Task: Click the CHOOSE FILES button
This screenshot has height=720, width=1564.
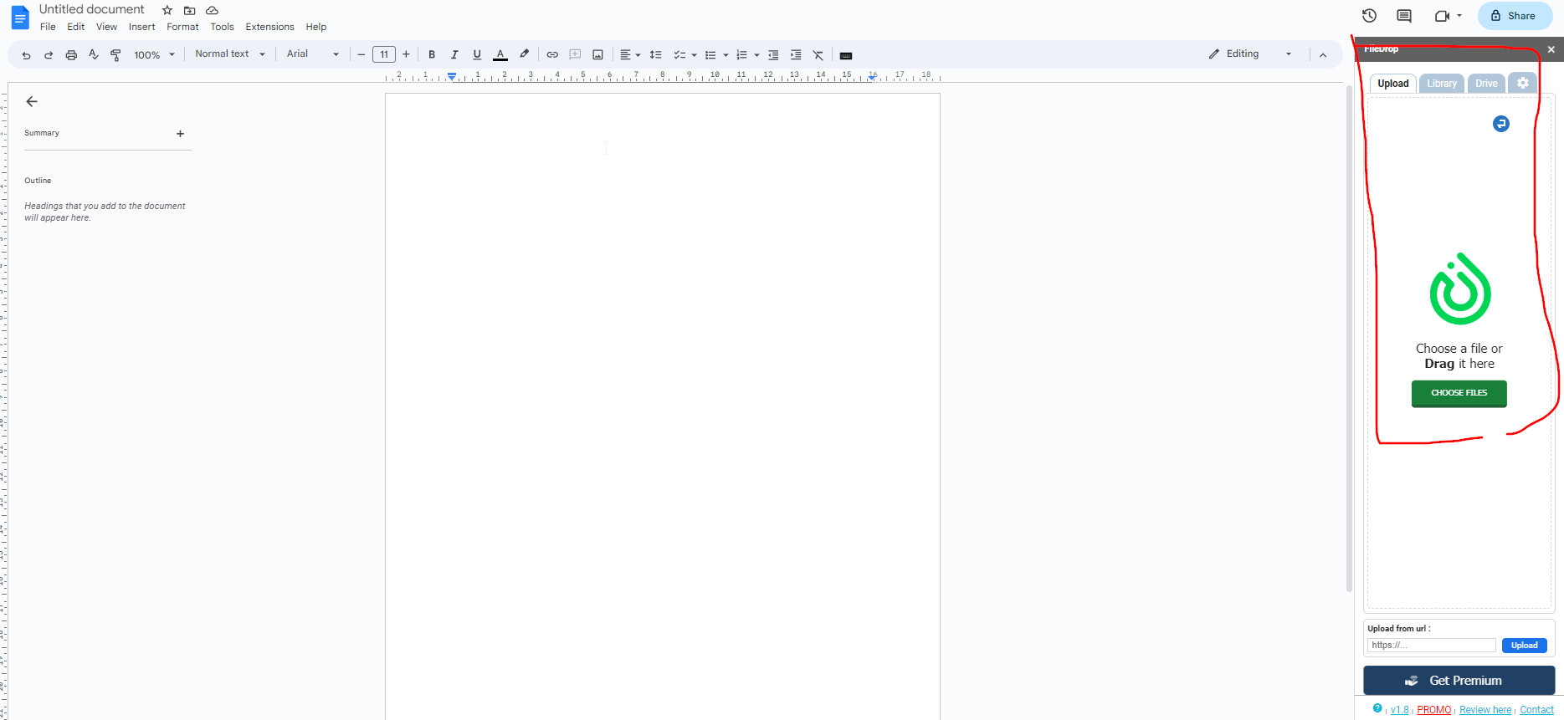Action: [1459, 393]
